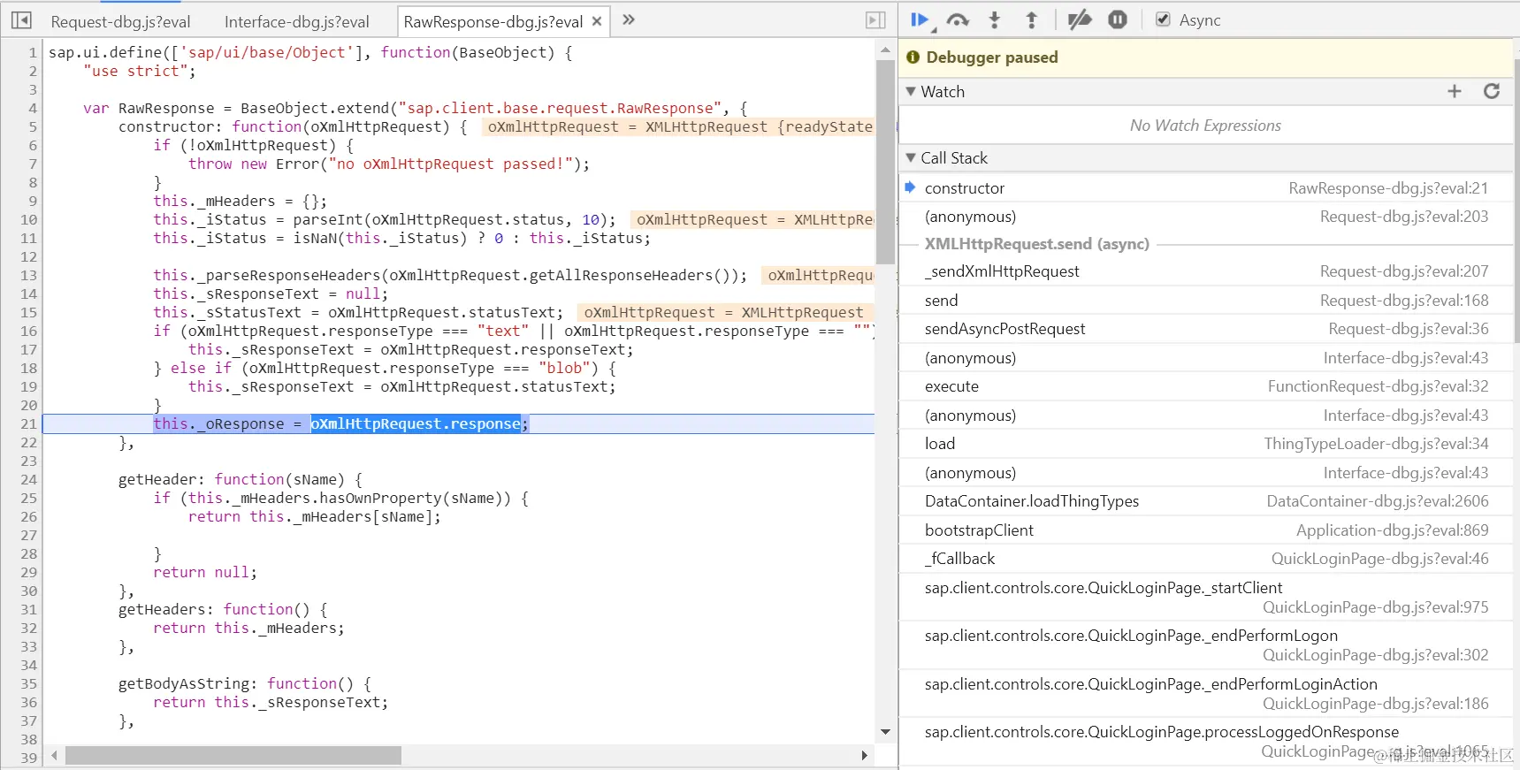
Task: Open the ThingTypeLoader-dbg.js?eval:34 source link
Action: pos(1377,444)
